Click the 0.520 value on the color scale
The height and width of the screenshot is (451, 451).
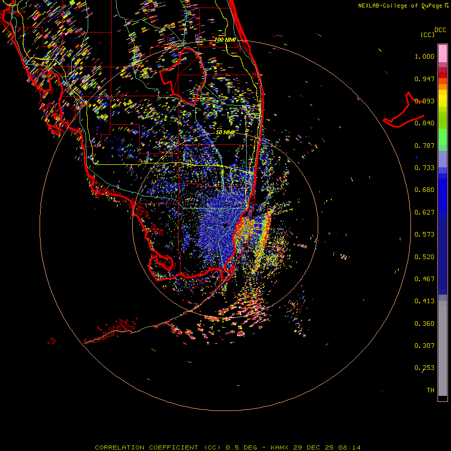click(424, 257)
